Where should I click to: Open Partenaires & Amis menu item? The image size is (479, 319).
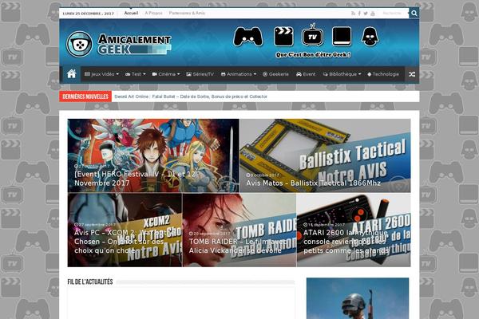tap(187, 13)
